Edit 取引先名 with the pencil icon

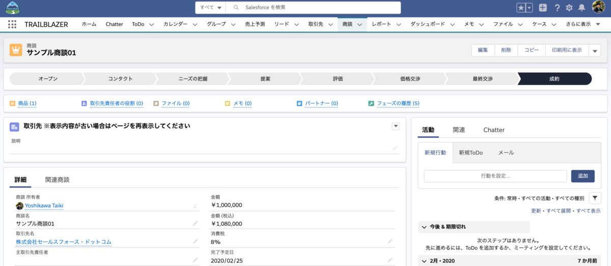coord(196,242)
